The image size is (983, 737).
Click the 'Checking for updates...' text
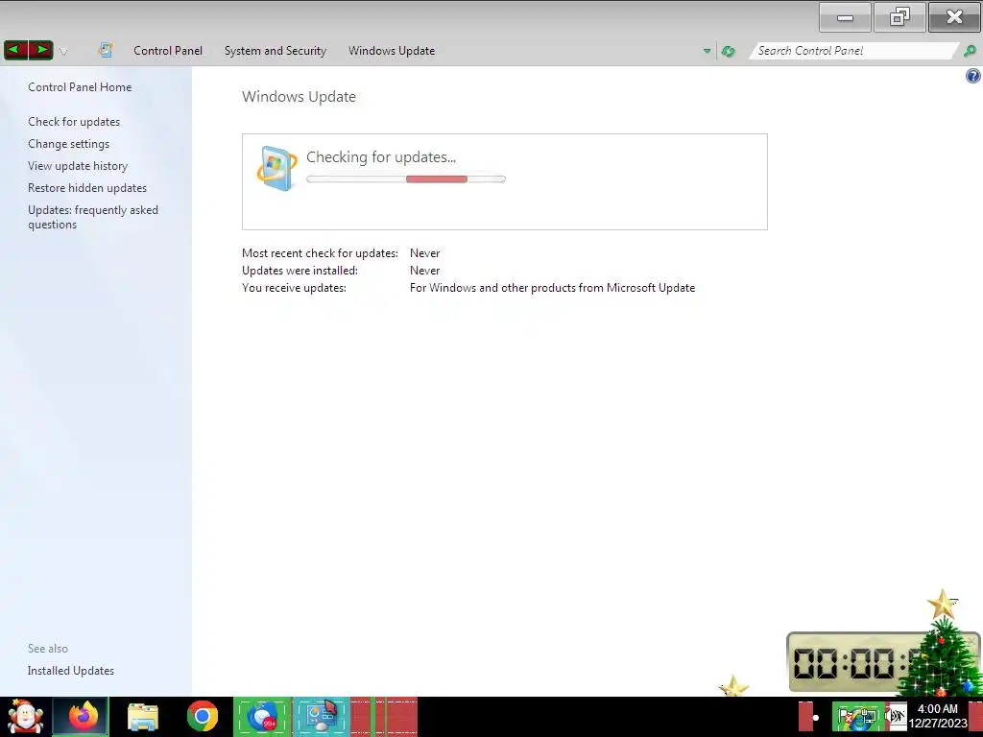(380, 157)
